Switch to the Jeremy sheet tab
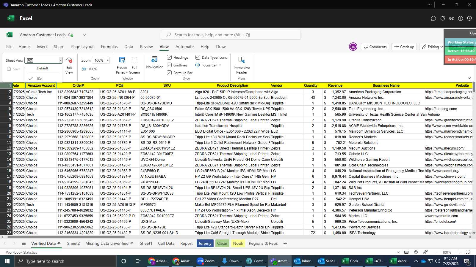 point(205,243)
